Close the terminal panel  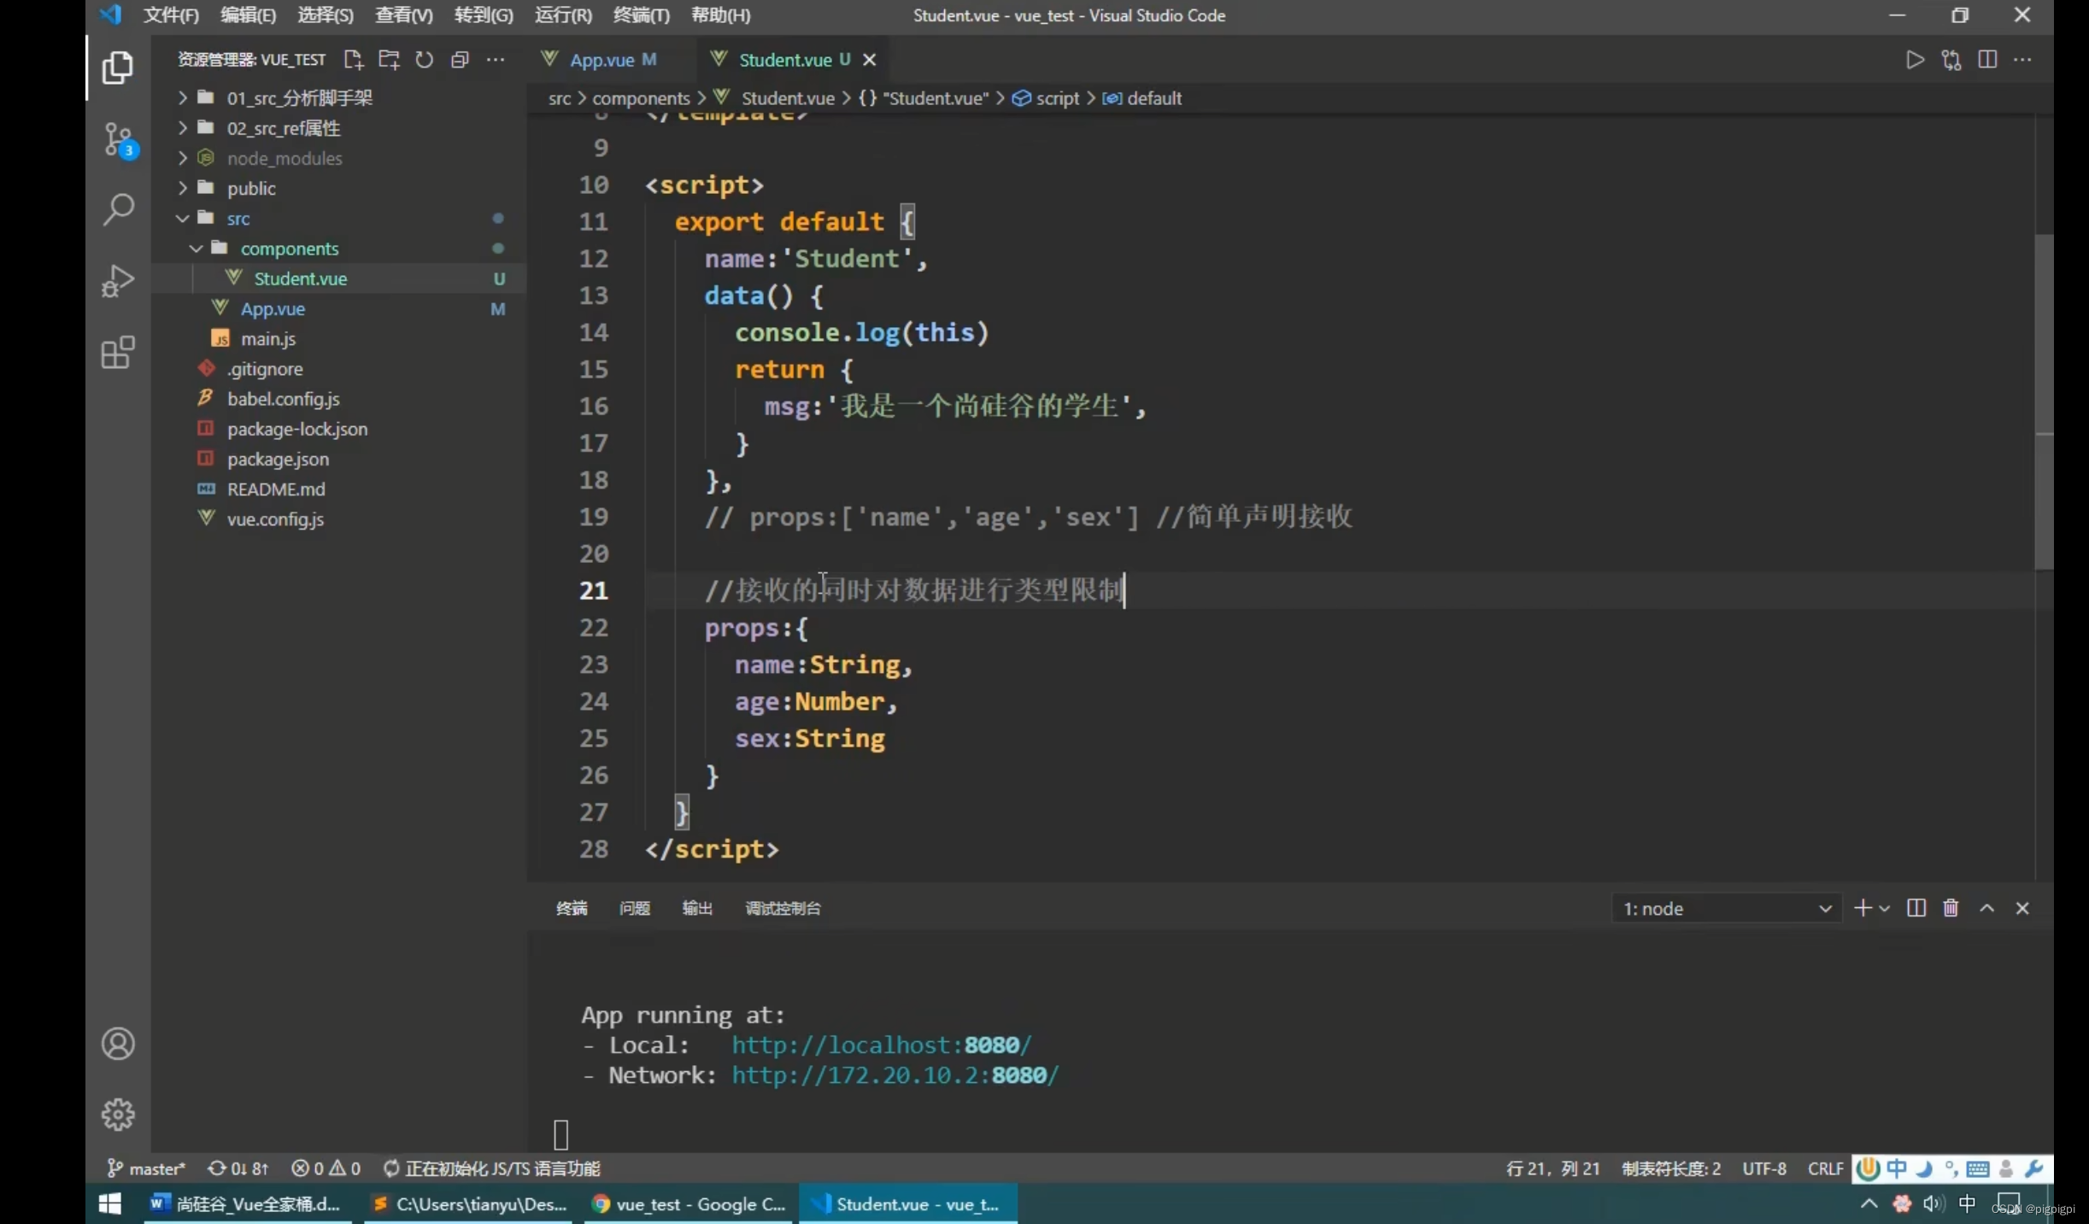click(x=2022, y=908)
